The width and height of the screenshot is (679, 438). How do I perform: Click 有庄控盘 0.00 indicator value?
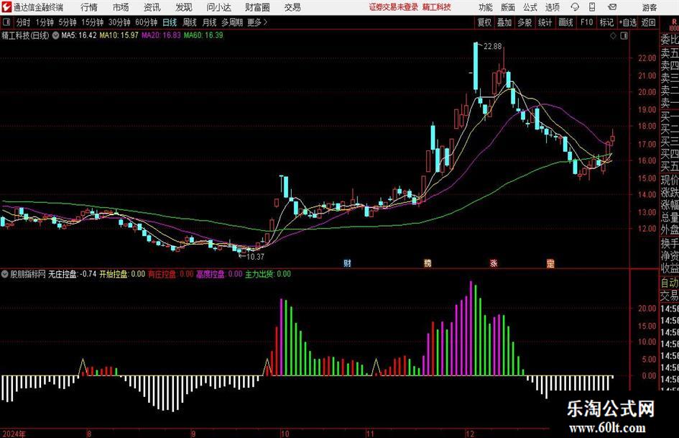click(x=170, y=274)
